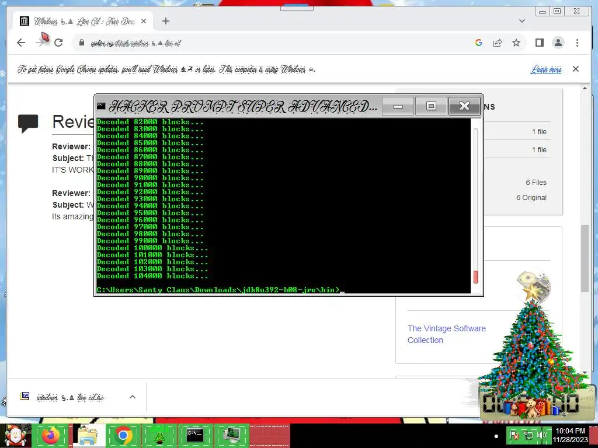The height and width of the screenshot is (448, 598).
Task: Click the Chrome forward navigation arrow
Action: [x=39, y=43]
